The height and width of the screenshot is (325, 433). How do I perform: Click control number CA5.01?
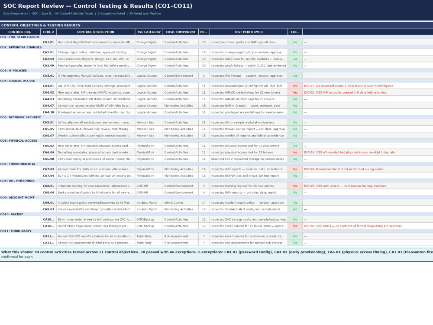[48, 123]
